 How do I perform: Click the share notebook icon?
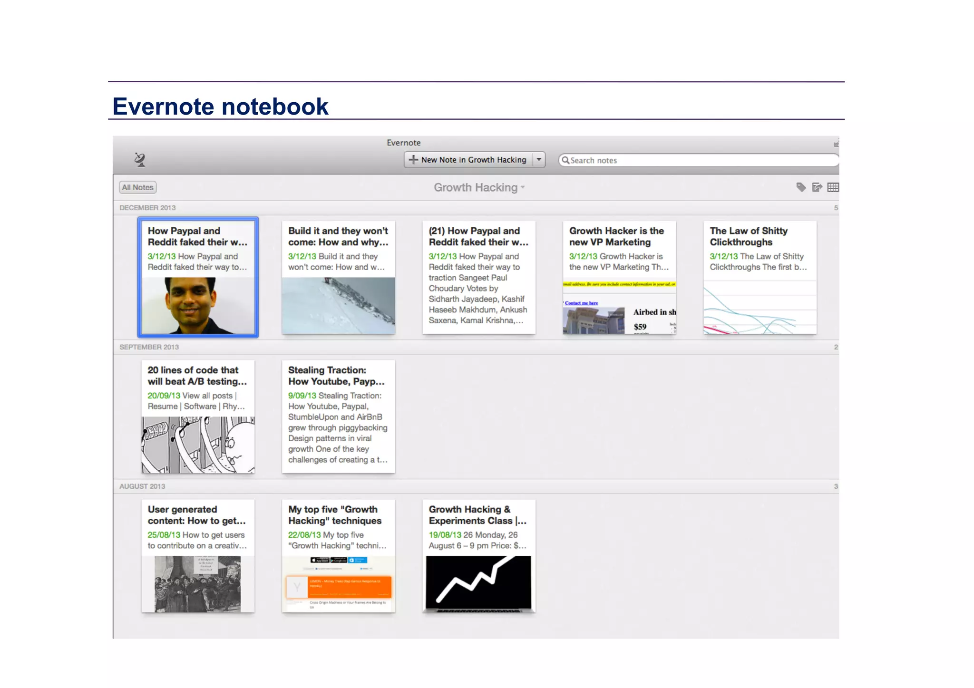(x=817, y=187)
